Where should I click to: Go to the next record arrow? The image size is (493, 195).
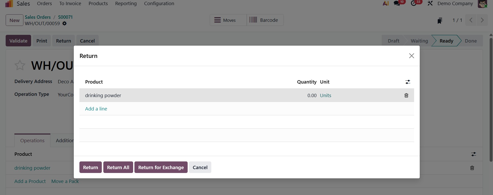pos(482,20)
